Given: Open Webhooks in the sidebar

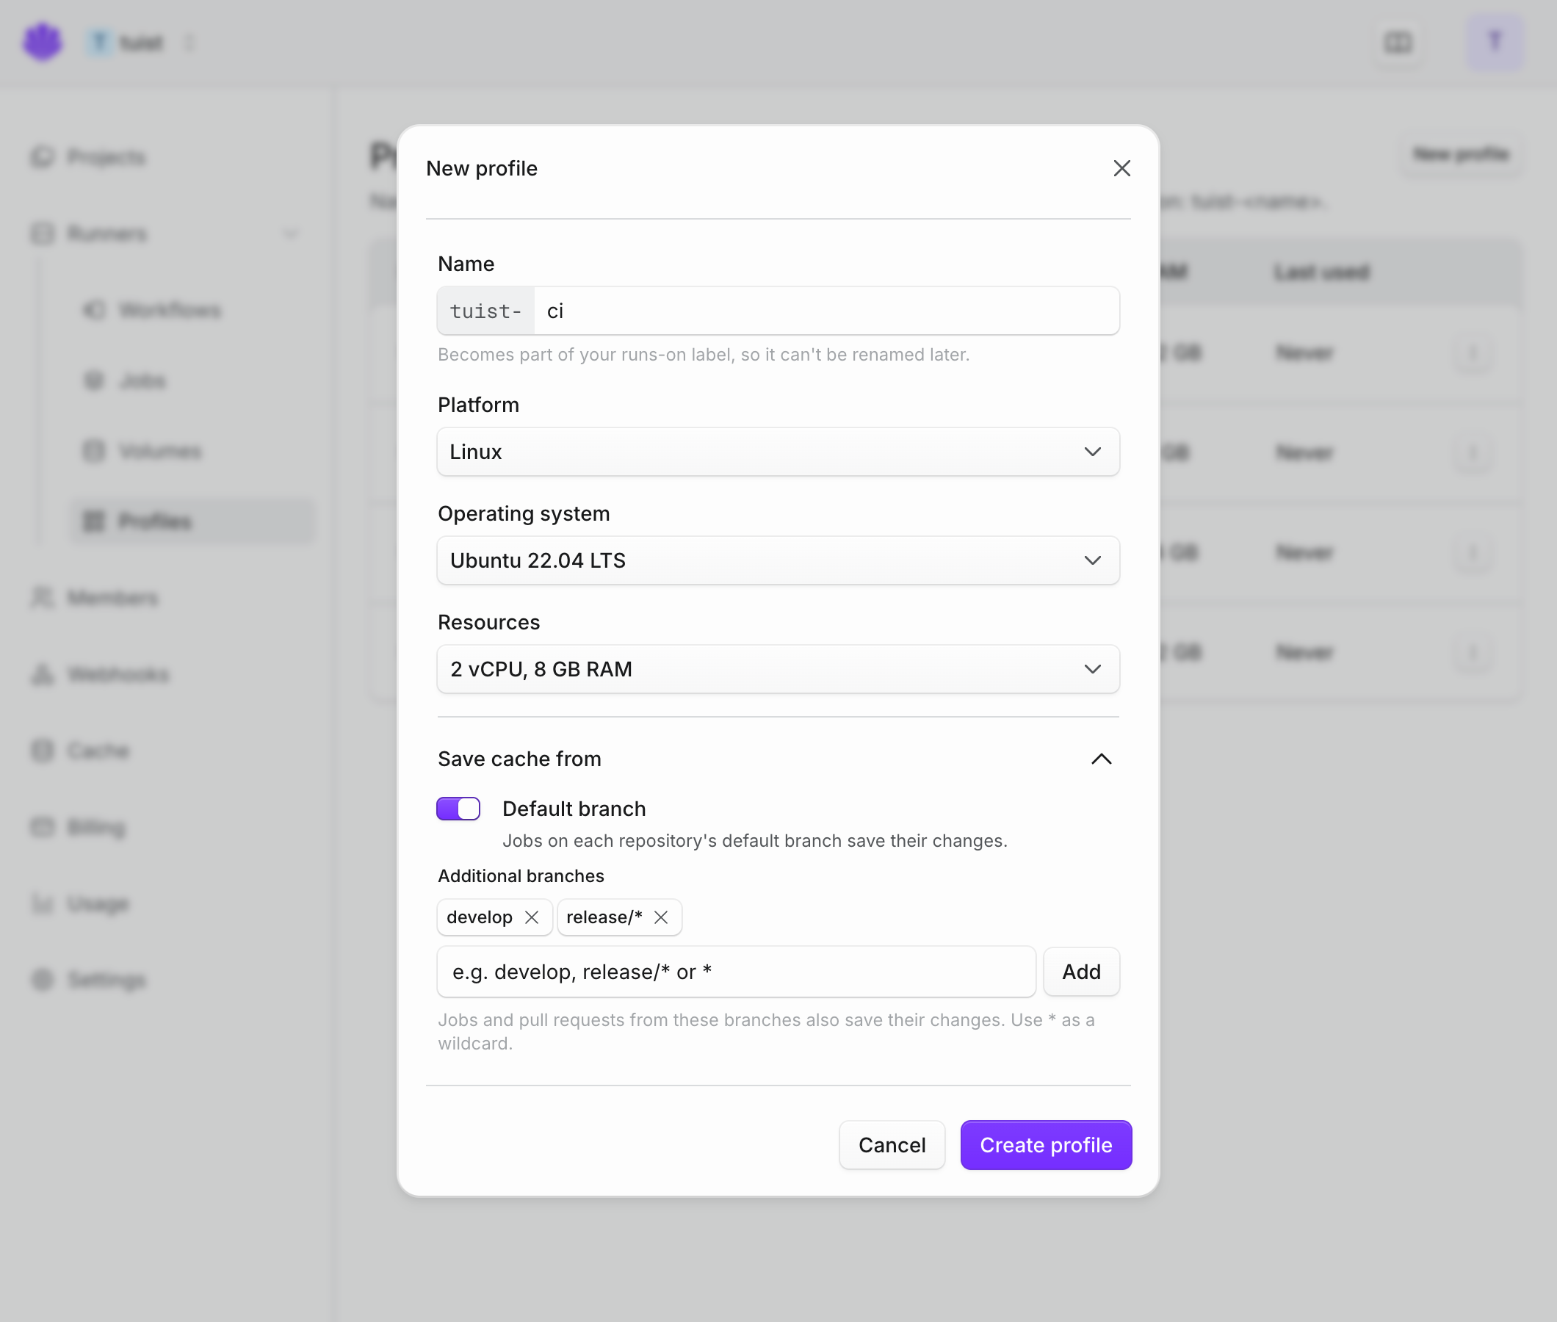Looking at the screenshot, I should pos(101,674).
